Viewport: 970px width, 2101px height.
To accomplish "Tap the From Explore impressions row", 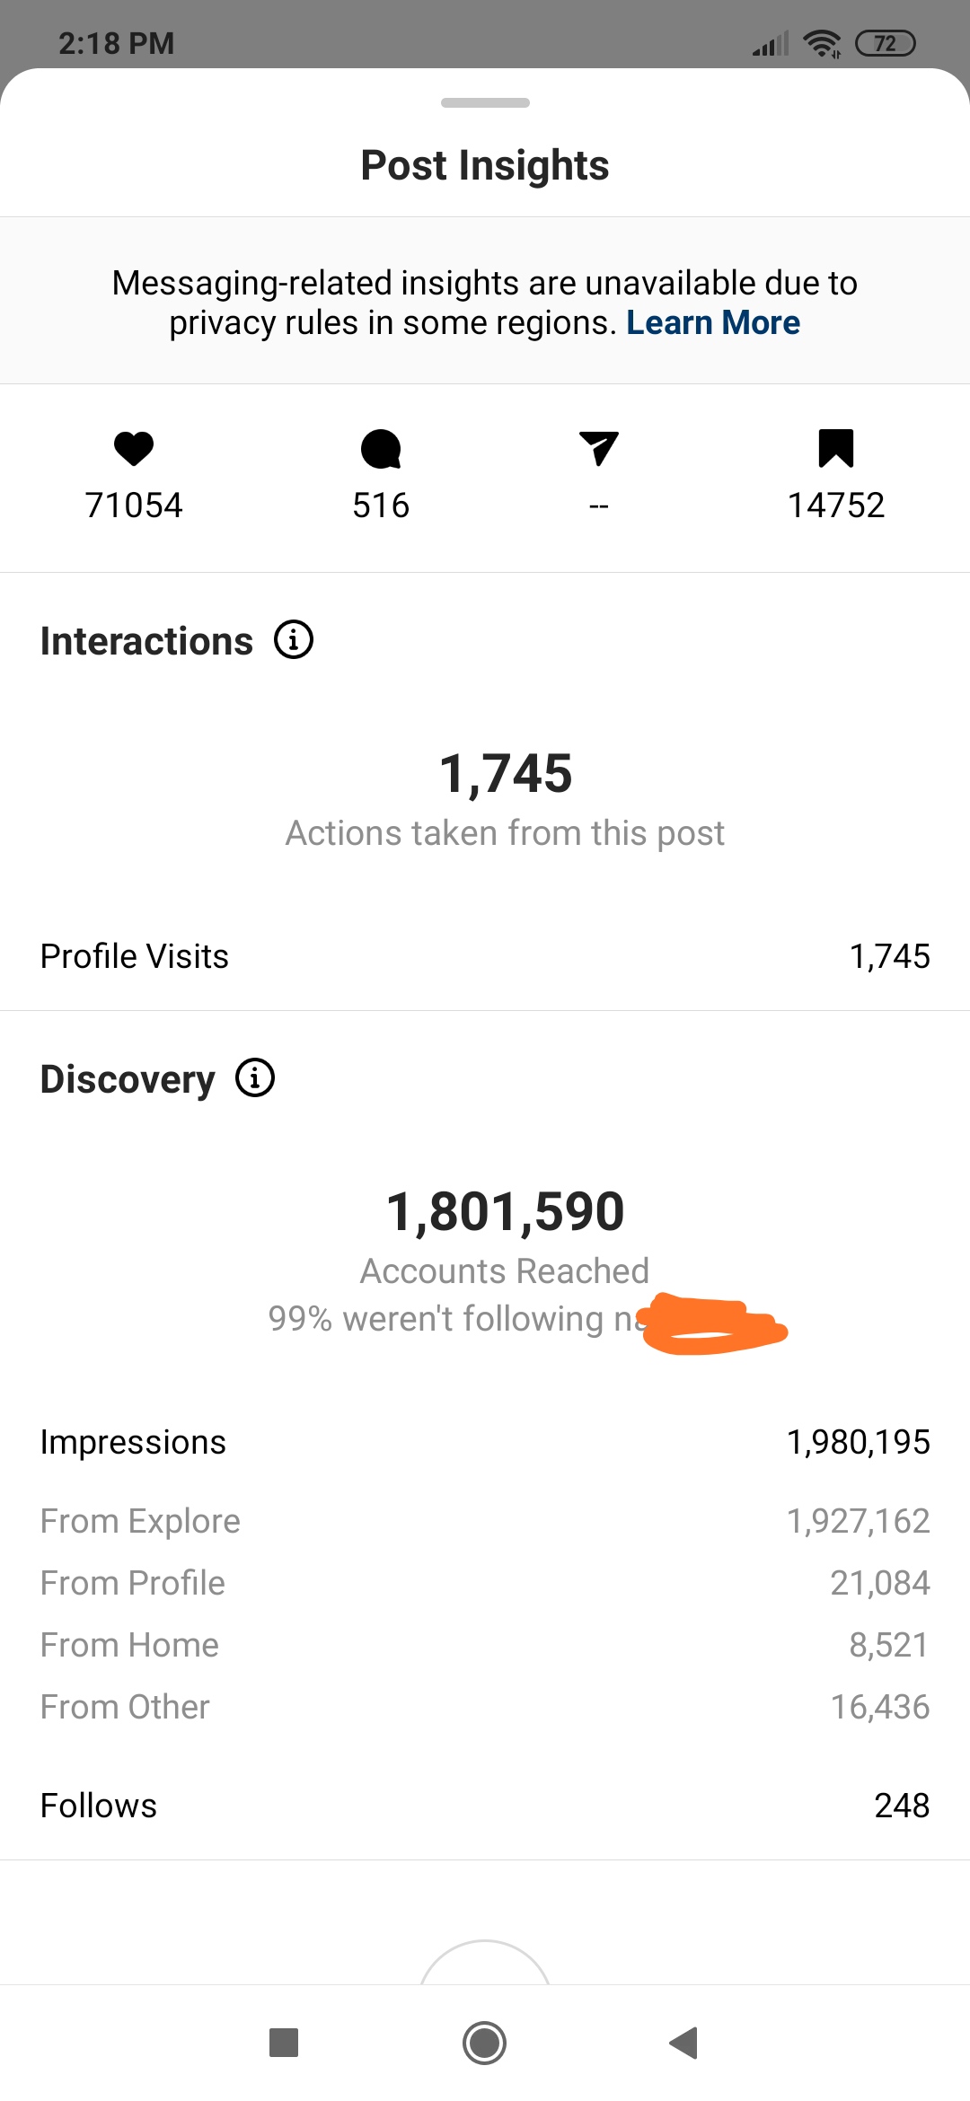I will pos(485,1521).
